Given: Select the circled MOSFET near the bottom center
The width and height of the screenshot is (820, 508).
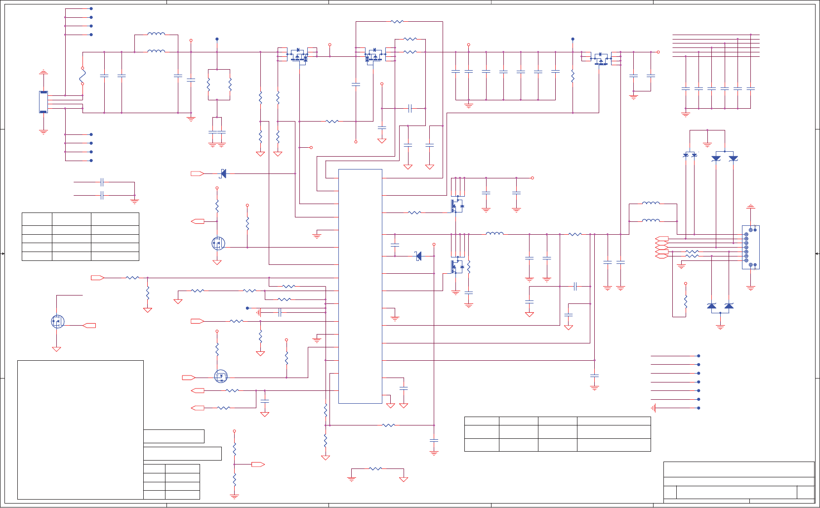Looking at the screenshot, I should coord(221,377).
